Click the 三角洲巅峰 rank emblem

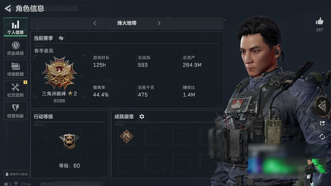tap(59, 73)
